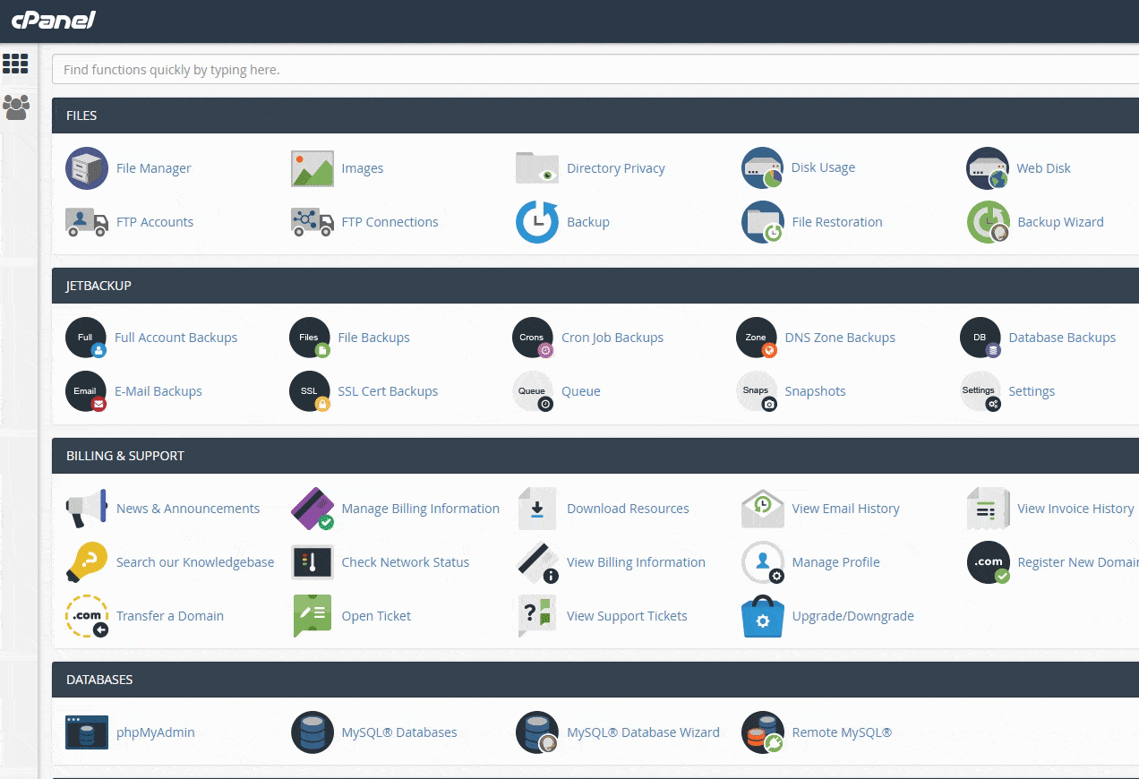This screenshot has height=779, width=1139.
Task: Open the News & Announcements megaphone icon
Action: [87, 509]
